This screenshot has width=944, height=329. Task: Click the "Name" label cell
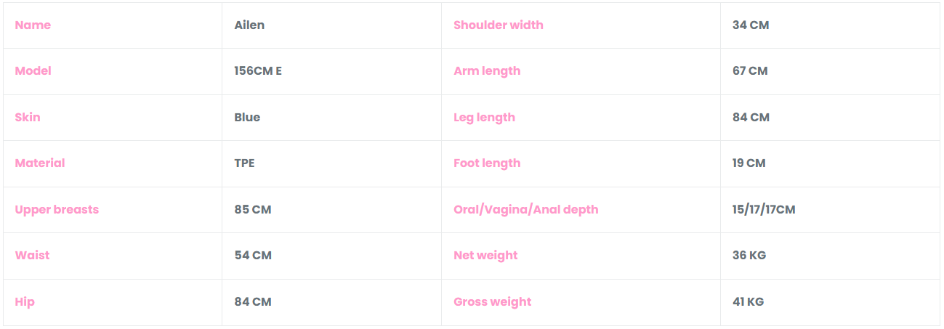[33, 25]
